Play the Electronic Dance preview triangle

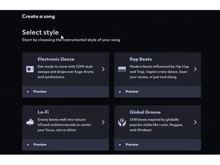tap(28, 92)
